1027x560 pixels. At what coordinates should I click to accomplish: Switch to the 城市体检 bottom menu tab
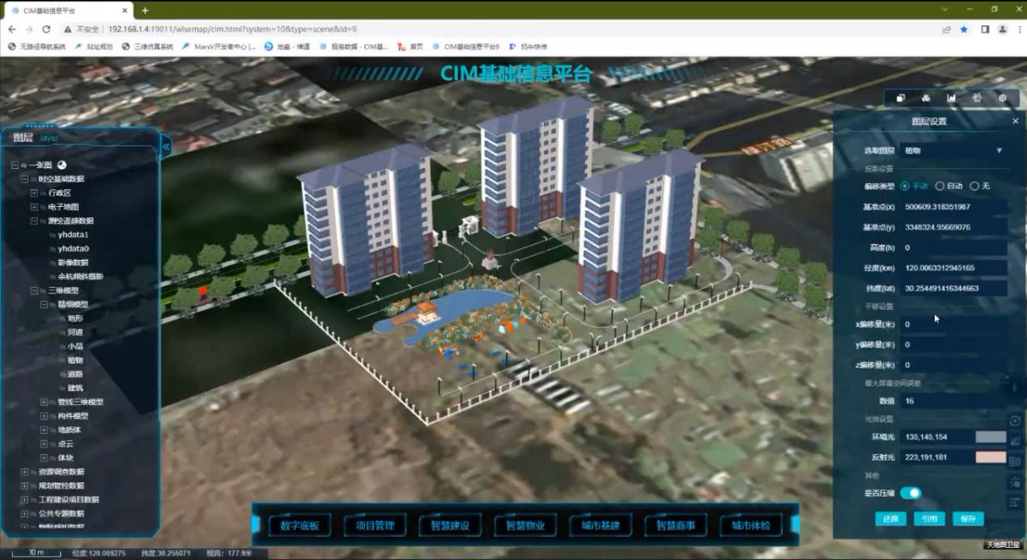750,525
